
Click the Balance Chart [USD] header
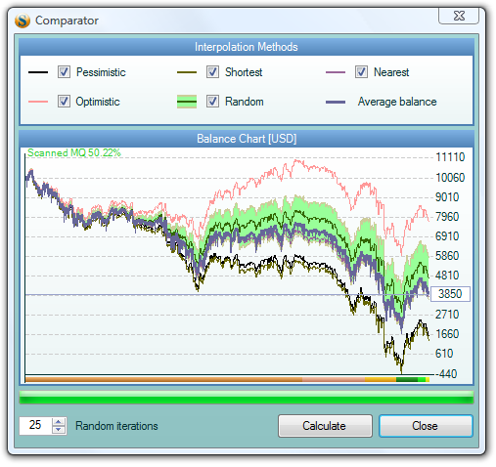point(247,139)
